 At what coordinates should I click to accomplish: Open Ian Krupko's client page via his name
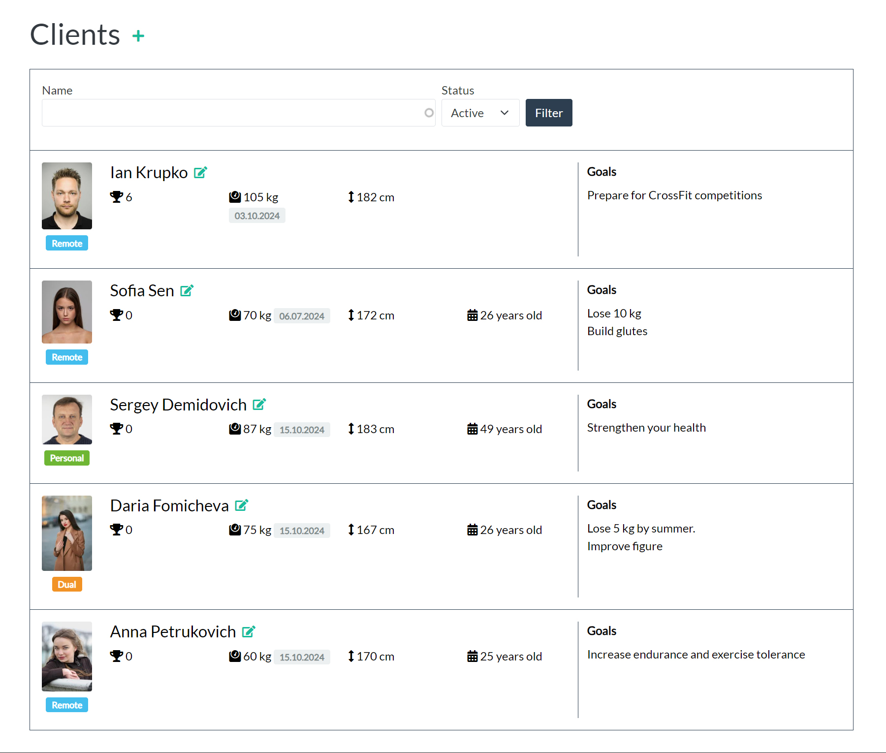(149, 173)
